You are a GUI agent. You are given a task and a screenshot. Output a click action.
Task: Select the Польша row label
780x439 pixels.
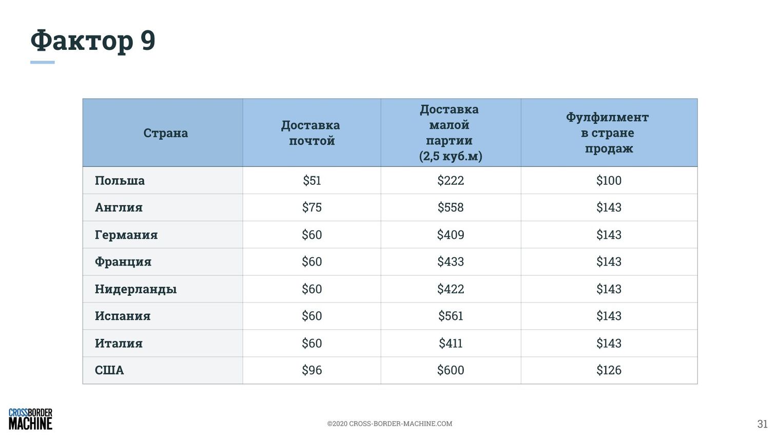click(x=120, y=181)
